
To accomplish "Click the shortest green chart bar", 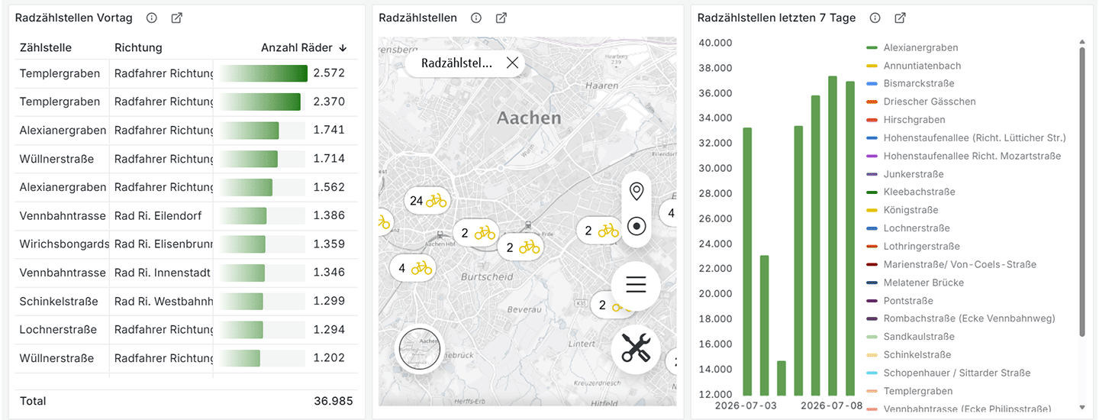I will tap(782, 378).
